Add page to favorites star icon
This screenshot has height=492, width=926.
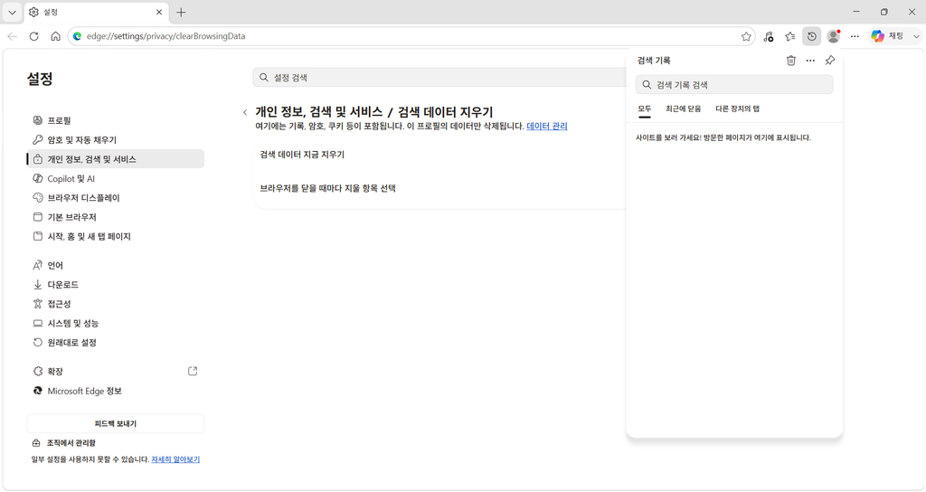coord(746,36)
